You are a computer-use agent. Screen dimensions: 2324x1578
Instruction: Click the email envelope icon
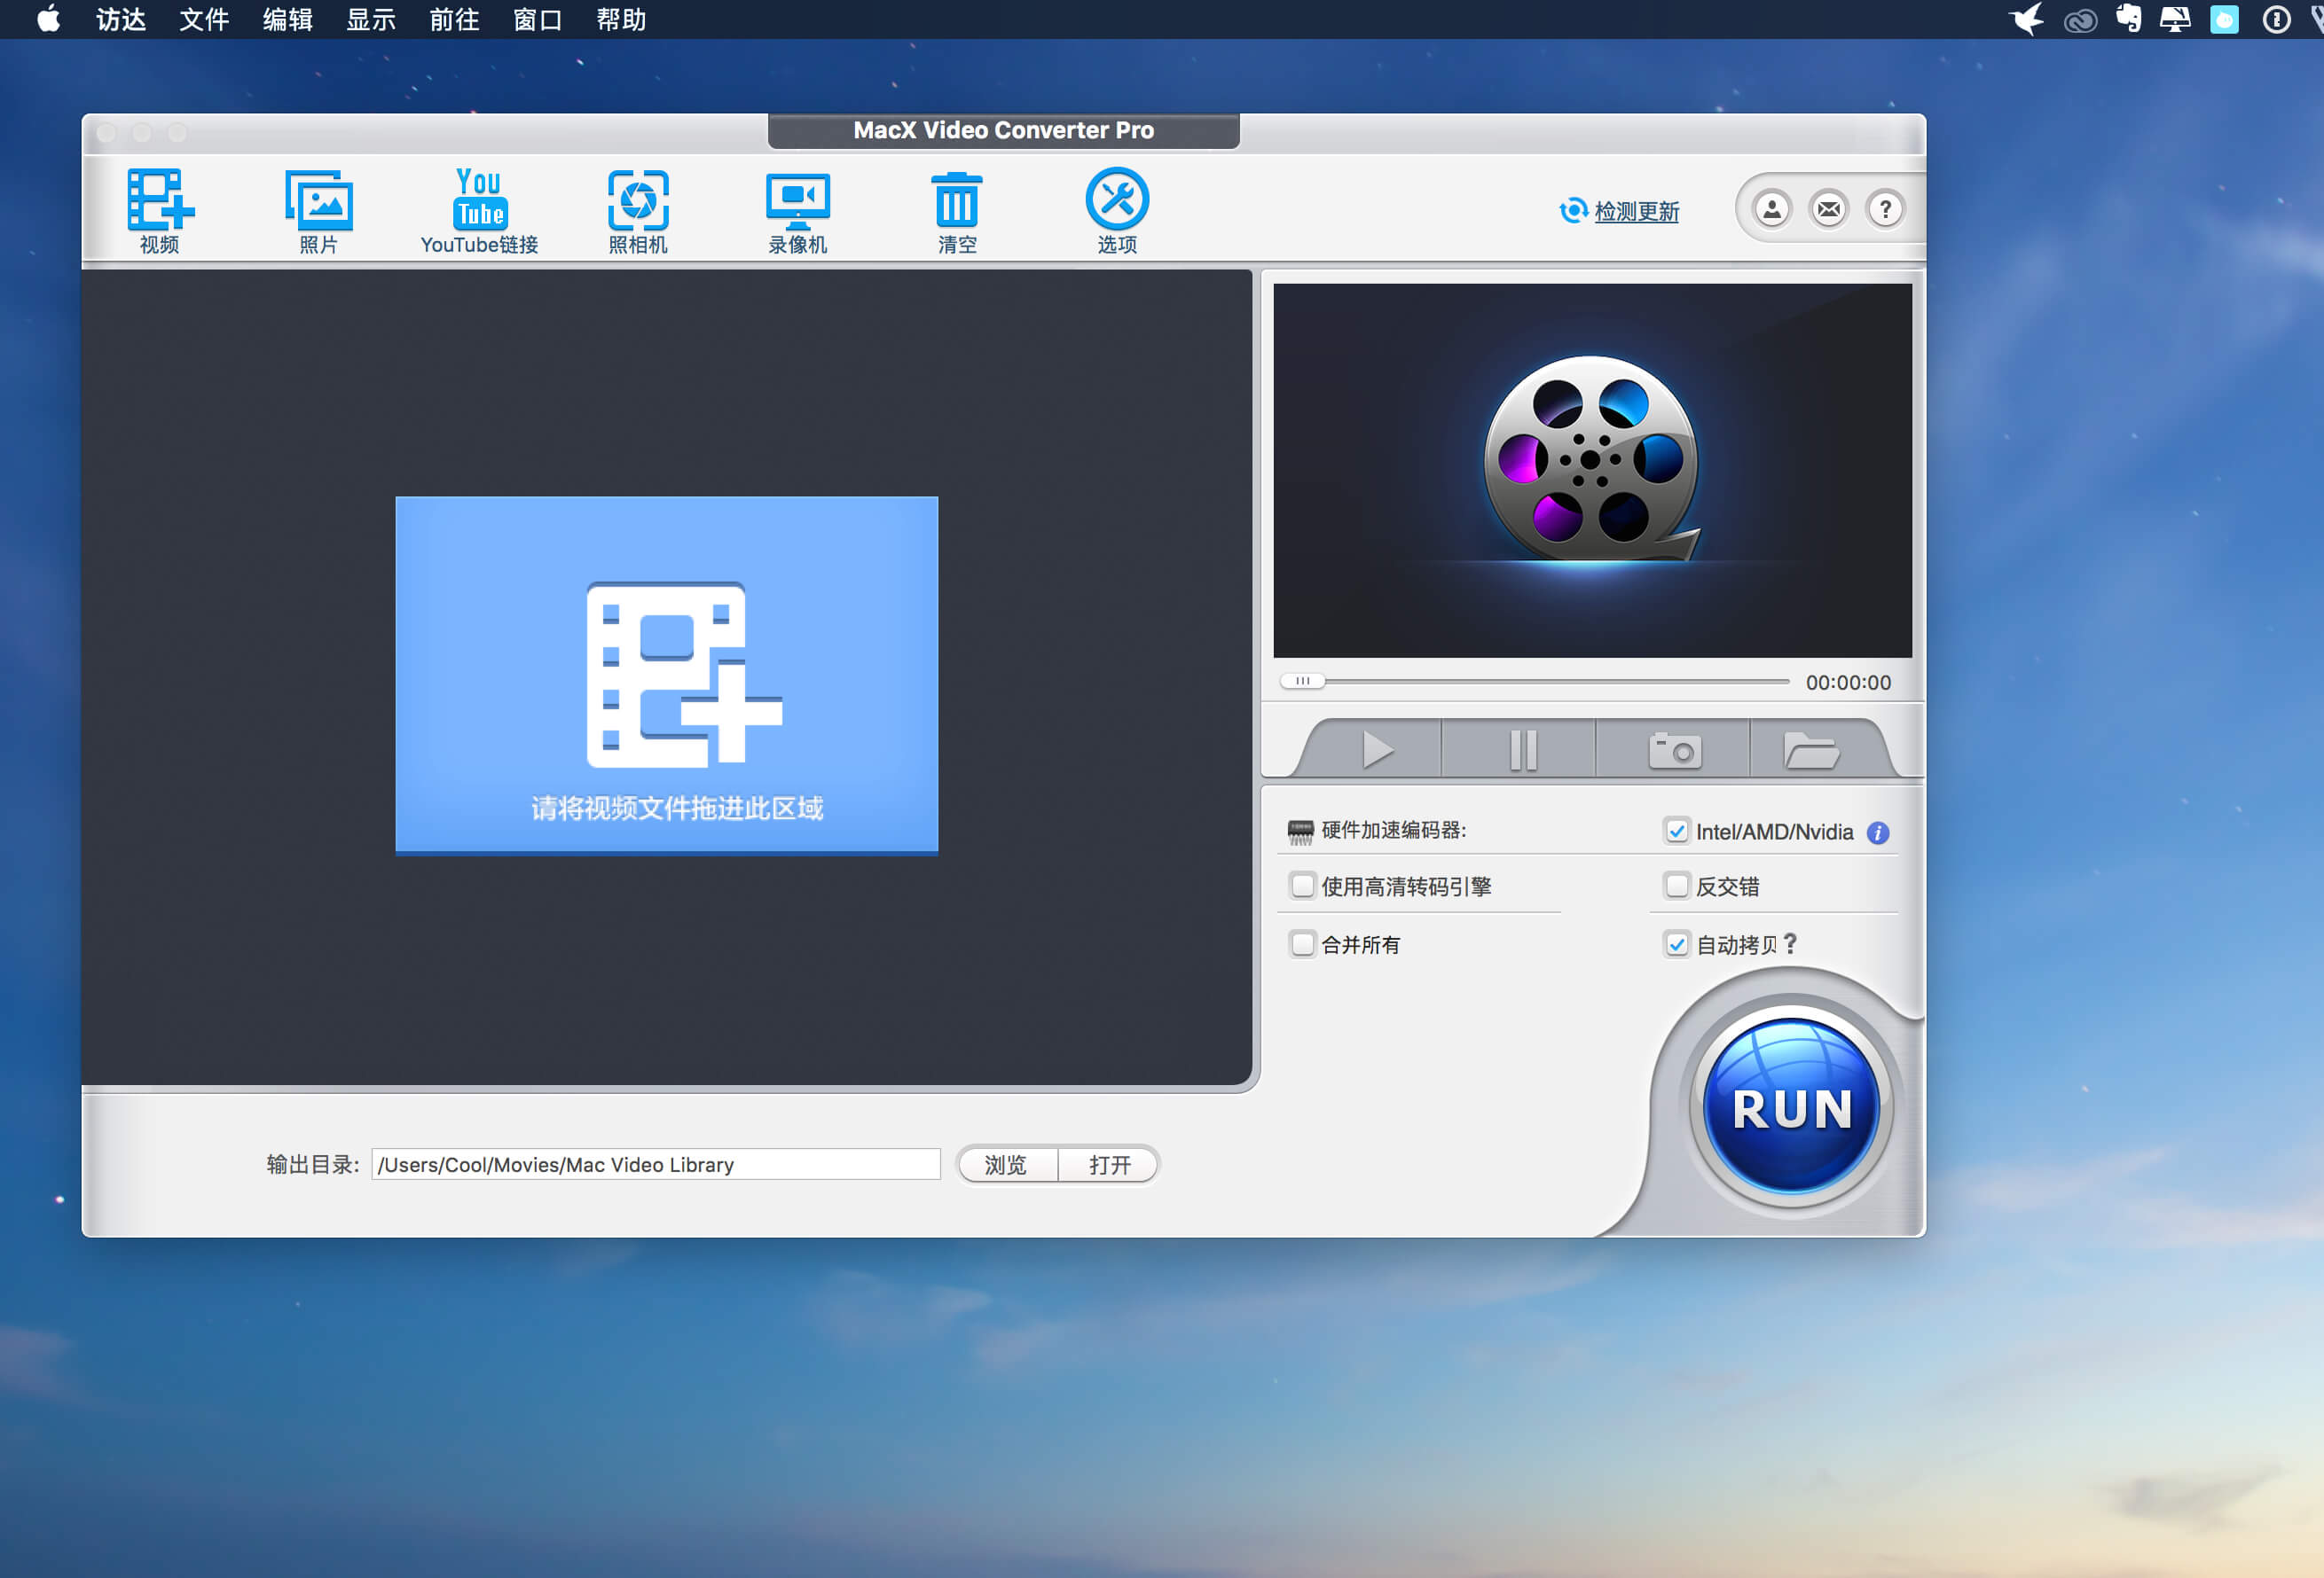point(1829,209)
